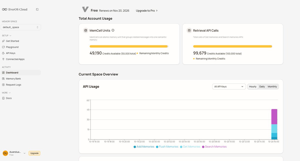Click the Request Logs icon
Viewport: 300px width, 161px height.
(x=3, y=85)
